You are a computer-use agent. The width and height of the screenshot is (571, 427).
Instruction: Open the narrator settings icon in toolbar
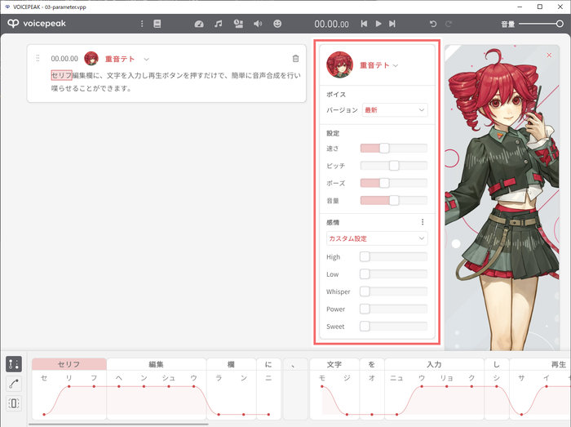(x=238, y=24)
